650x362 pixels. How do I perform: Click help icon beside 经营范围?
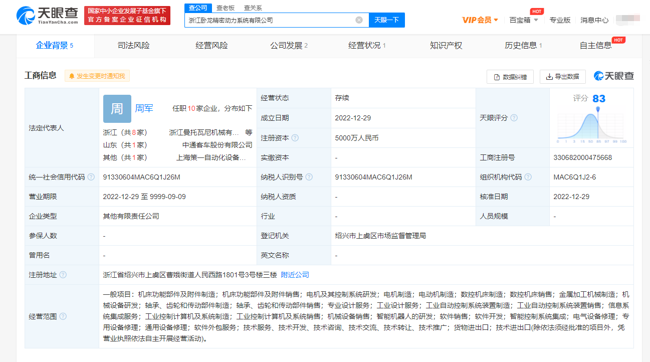[63, 316]
